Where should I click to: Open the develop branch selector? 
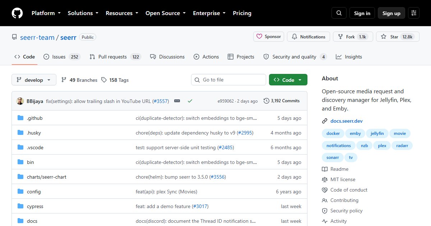[x=34, y=80]
